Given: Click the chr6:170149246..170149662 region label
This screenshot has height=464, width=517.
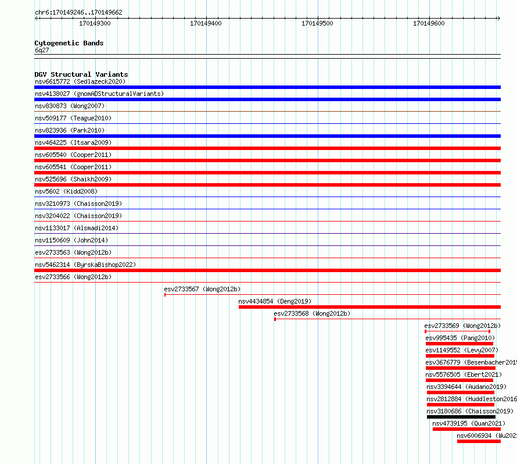Looking at the screenshot, I should (x=78, y=12).
